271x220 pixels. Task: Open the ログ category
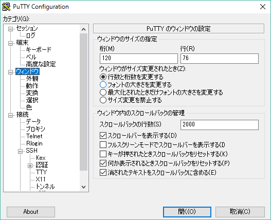coord(30,35)
